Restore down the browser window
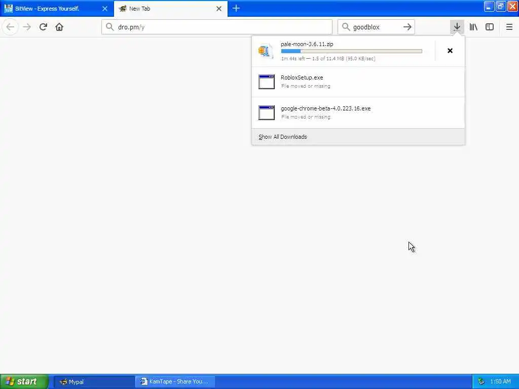Screen dimensions: 519x389 pos(501,6)
